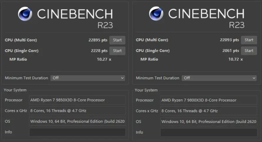The height and width of the screenshot is (142, 262).
Task: Click the OS field in the left panel
Action: tap(77, 121)
